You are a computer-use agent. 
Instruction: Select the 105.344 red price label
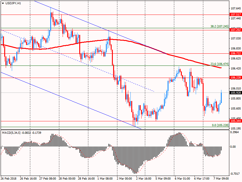click(x=236, y=121)
